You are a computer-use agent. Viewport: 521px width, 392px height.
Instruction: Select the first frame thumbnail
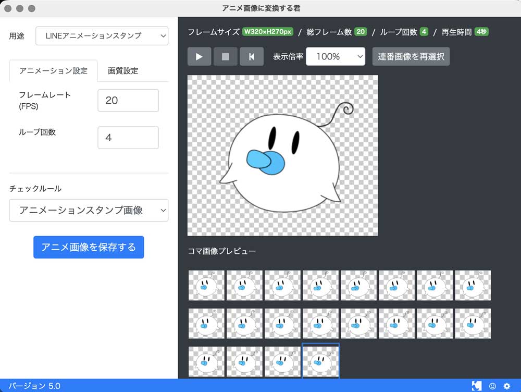click(x=206, y=285)
